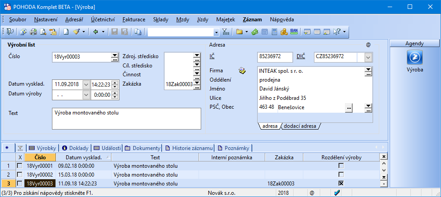Click the panel-down arrow layout icon
Screen dimensions: 441x197
coord(307,32)
